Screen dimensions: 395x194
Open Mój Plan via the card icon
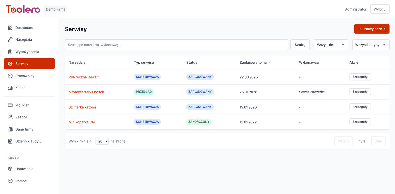[x=10, y=105]
